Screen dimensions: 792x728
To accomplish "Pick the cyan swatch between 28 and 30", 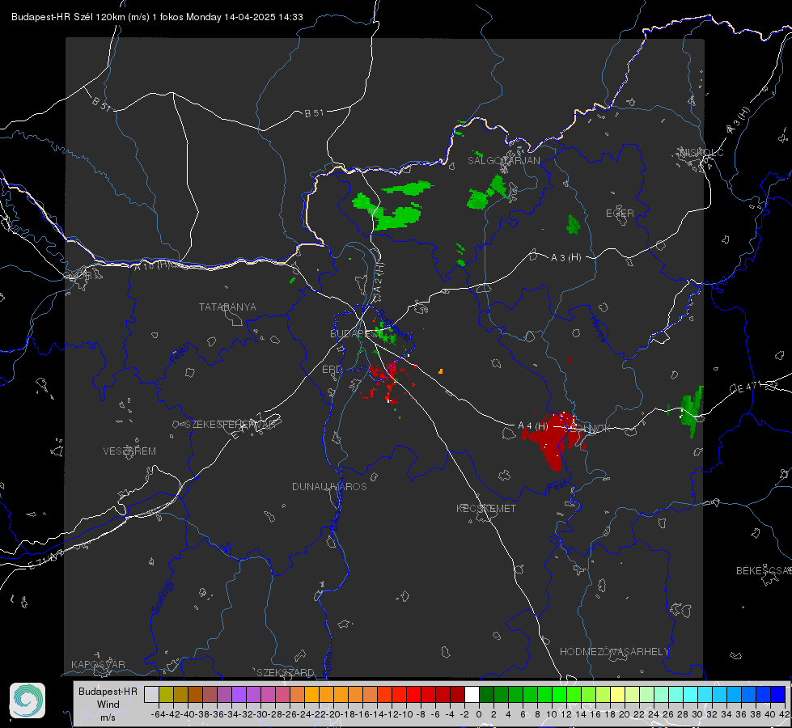I will point(690,694).
